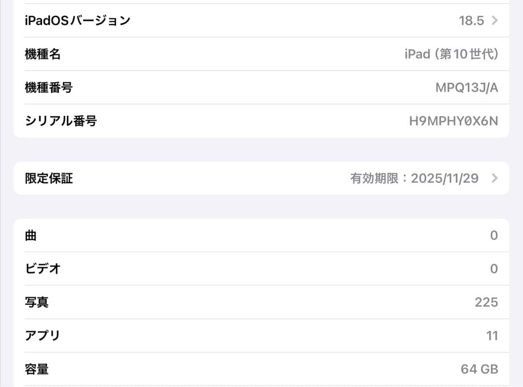Select the シリアル番号 row
The image size is (523, 387).
(261, 121)
